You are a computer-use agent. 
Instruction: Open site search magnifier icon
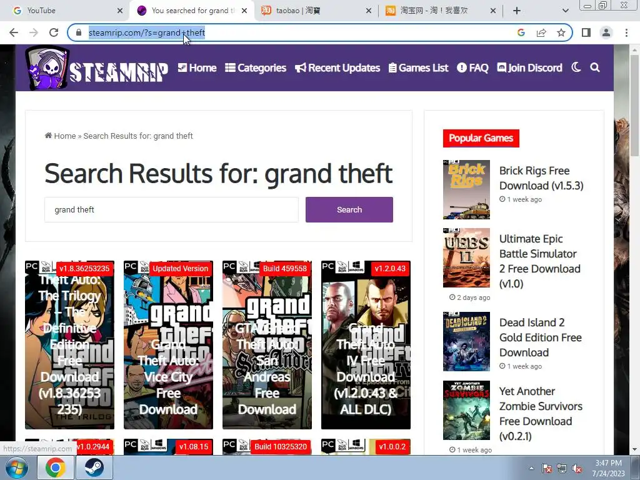click(595, 67)
